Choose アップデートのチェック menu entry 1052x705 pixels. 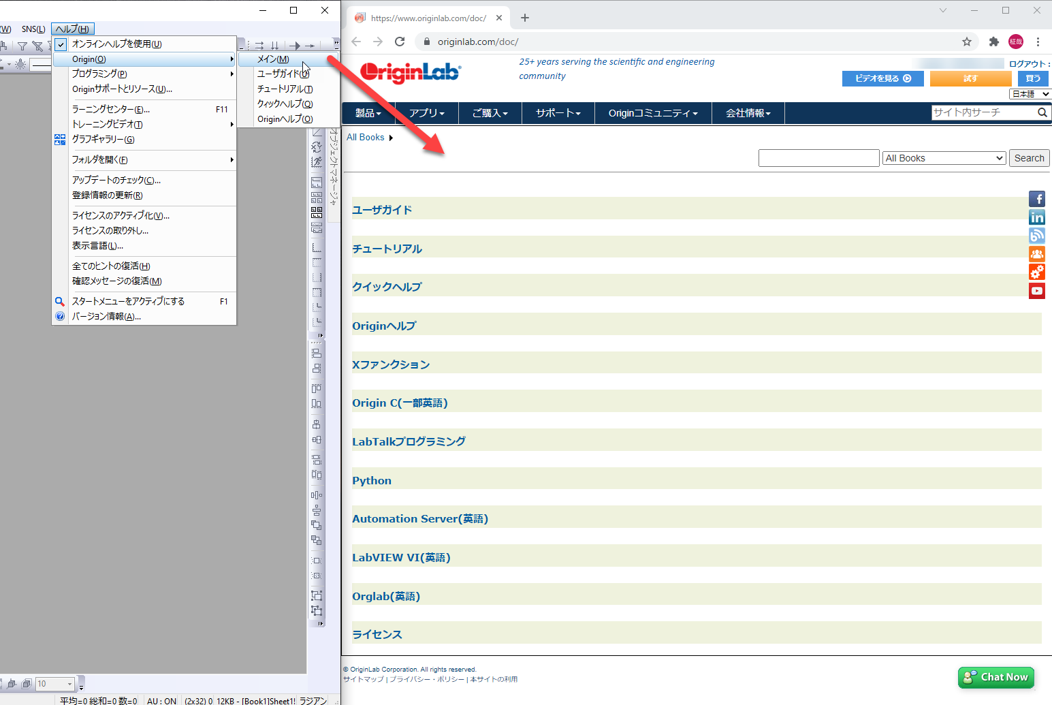point(144,181)
